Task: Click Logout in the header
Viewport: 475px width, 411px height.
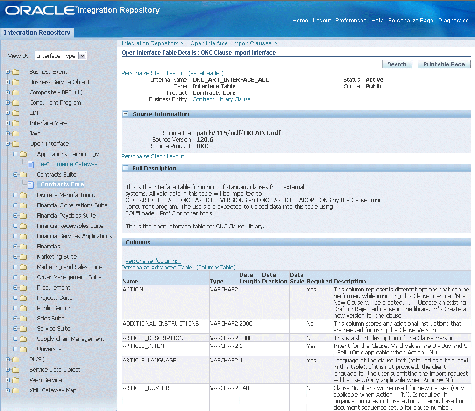Action: [322, 20]
